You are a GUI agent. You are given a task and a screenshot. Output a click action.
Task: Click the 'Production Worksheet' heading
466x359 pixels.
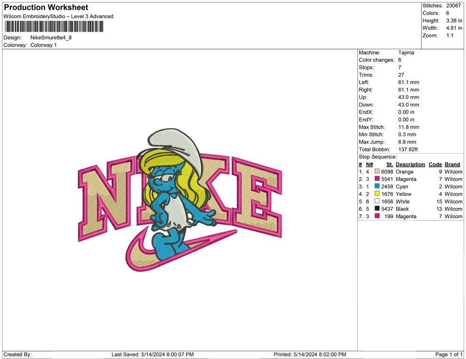pos(46,8)
